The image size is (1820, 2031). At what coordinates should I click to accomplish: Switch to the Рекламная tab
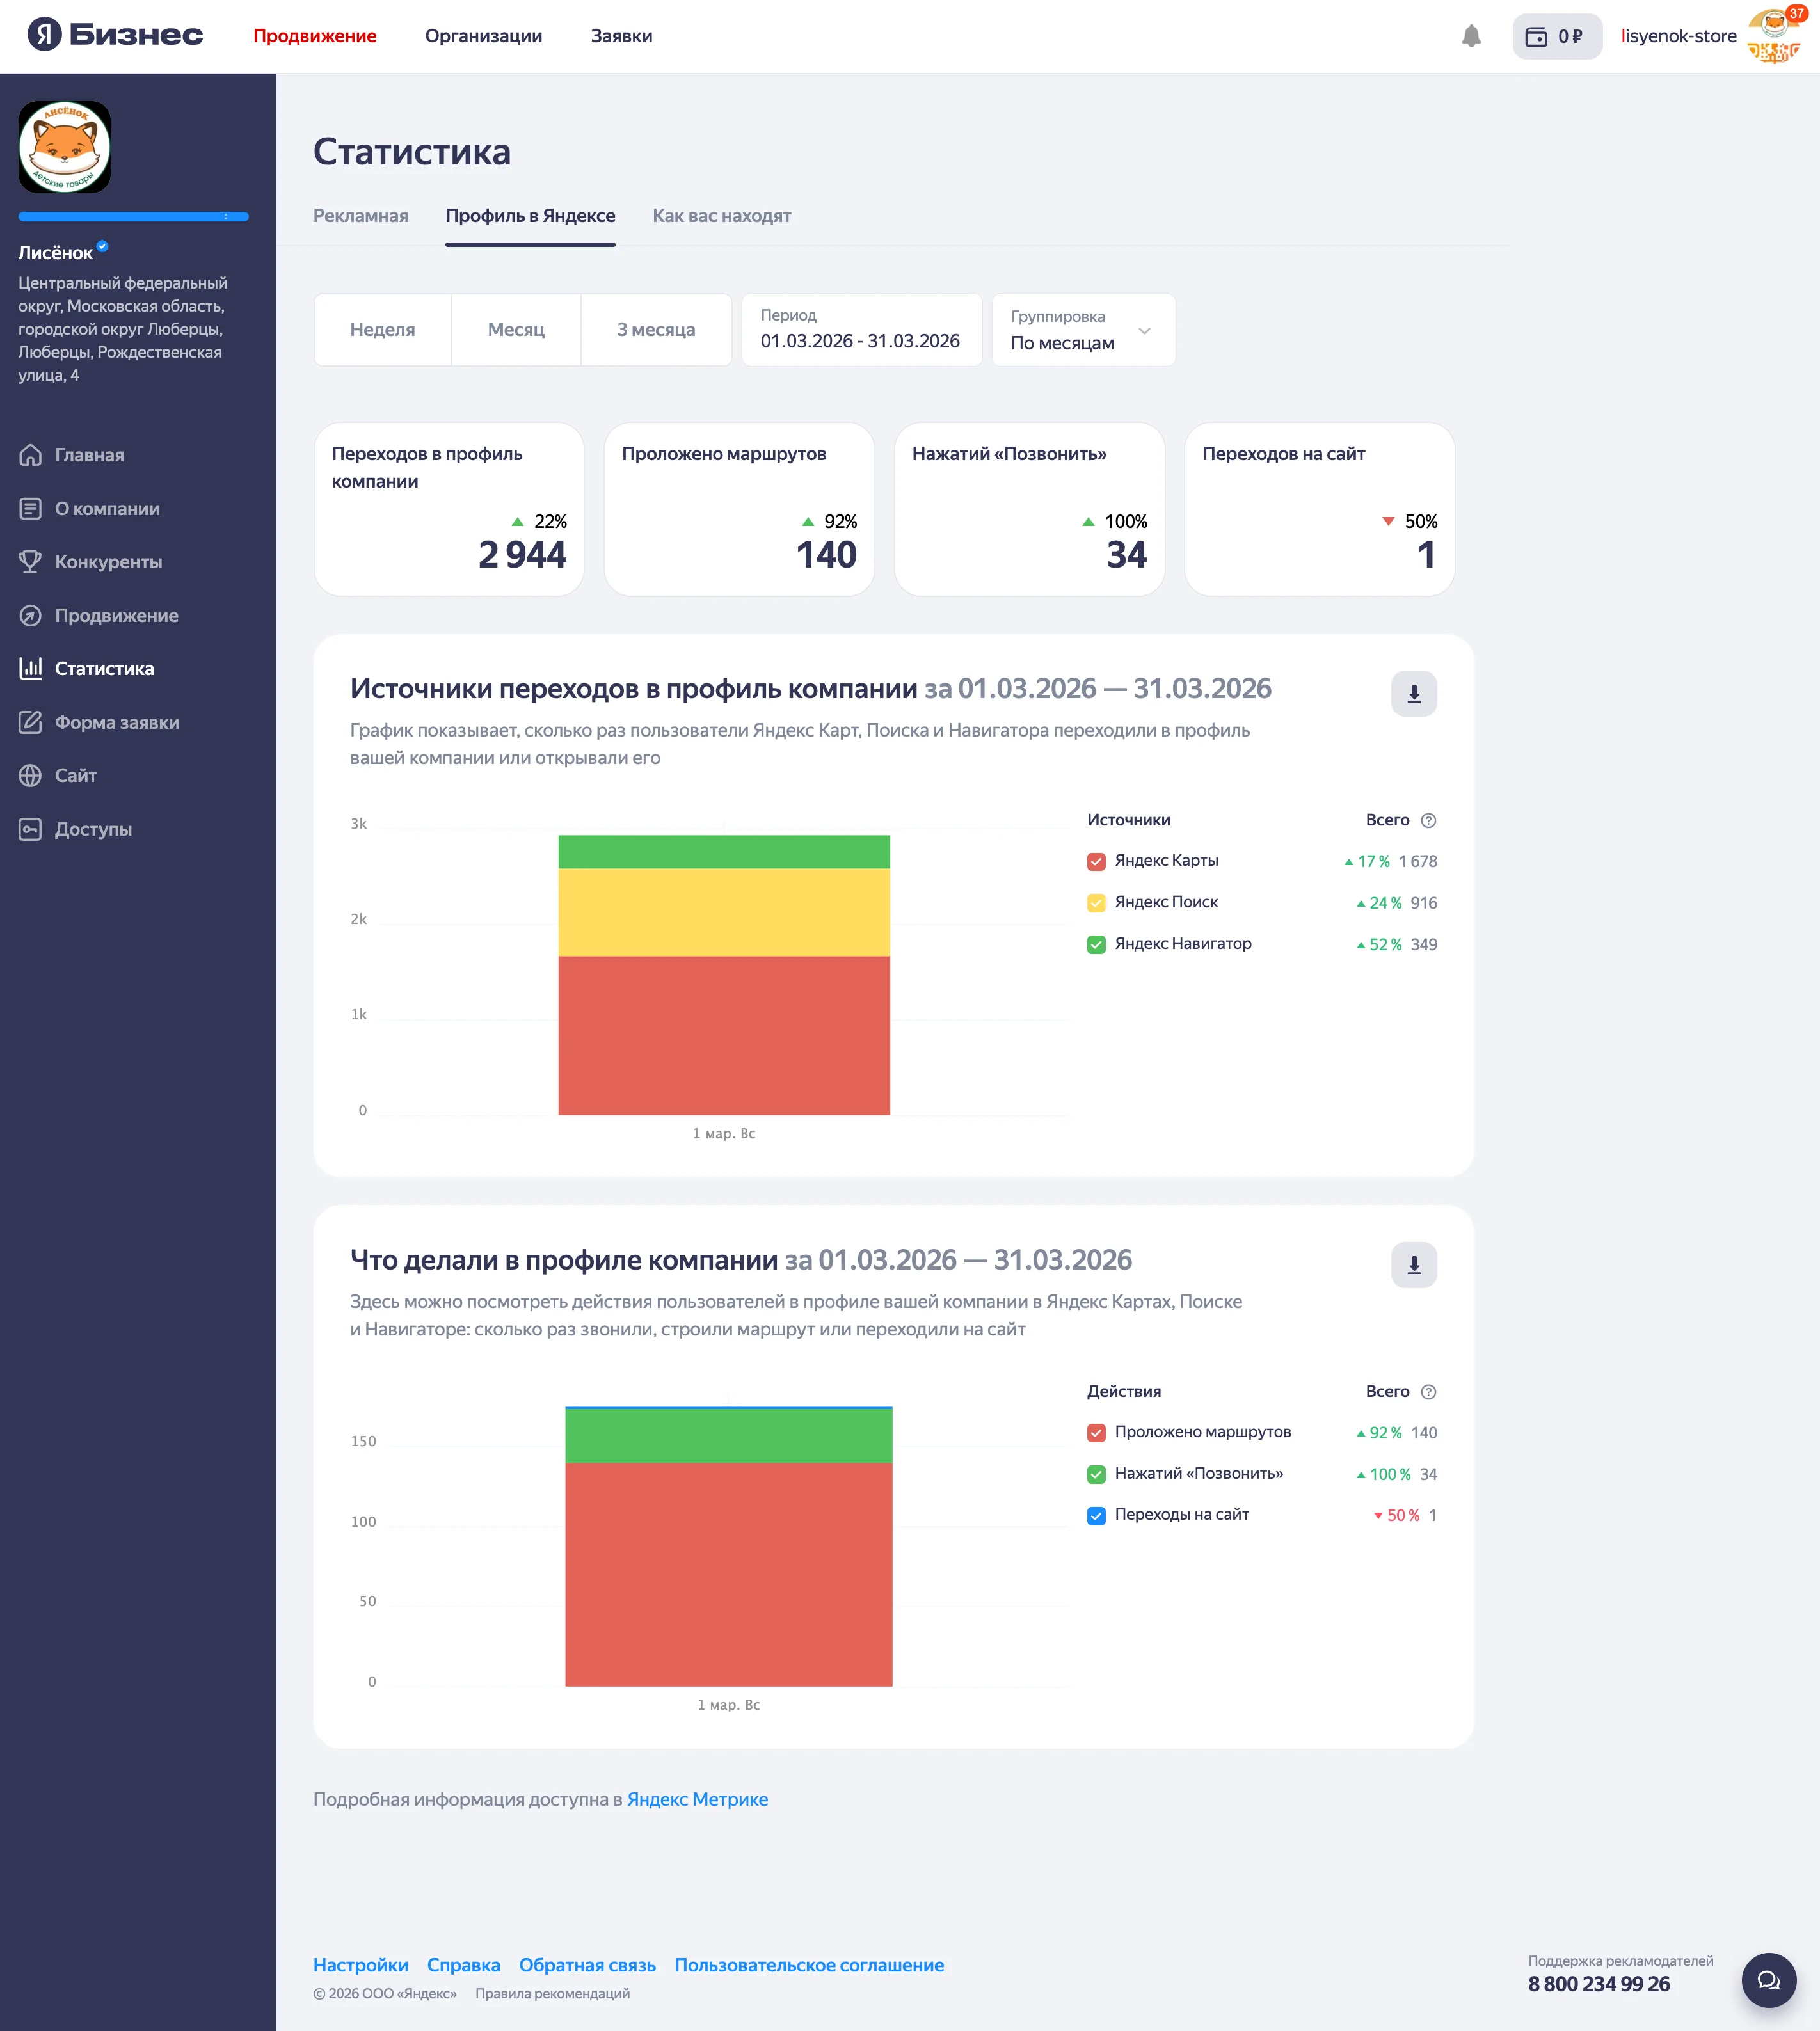361,216
